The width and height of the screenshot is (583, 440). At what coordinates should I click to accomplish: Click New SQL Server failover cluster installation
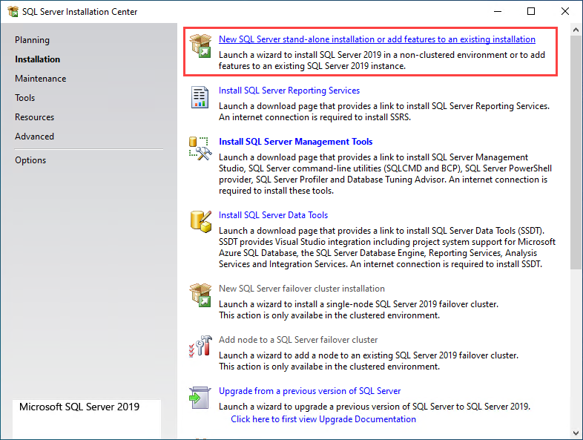[x=302, y=289]
